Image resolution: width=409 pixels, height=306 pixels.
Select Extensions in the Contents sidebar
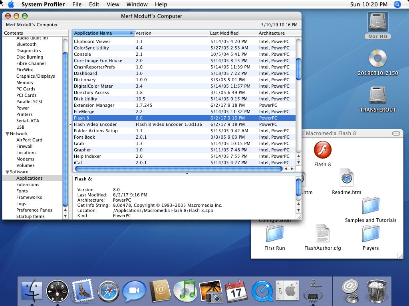coord(28,184)
